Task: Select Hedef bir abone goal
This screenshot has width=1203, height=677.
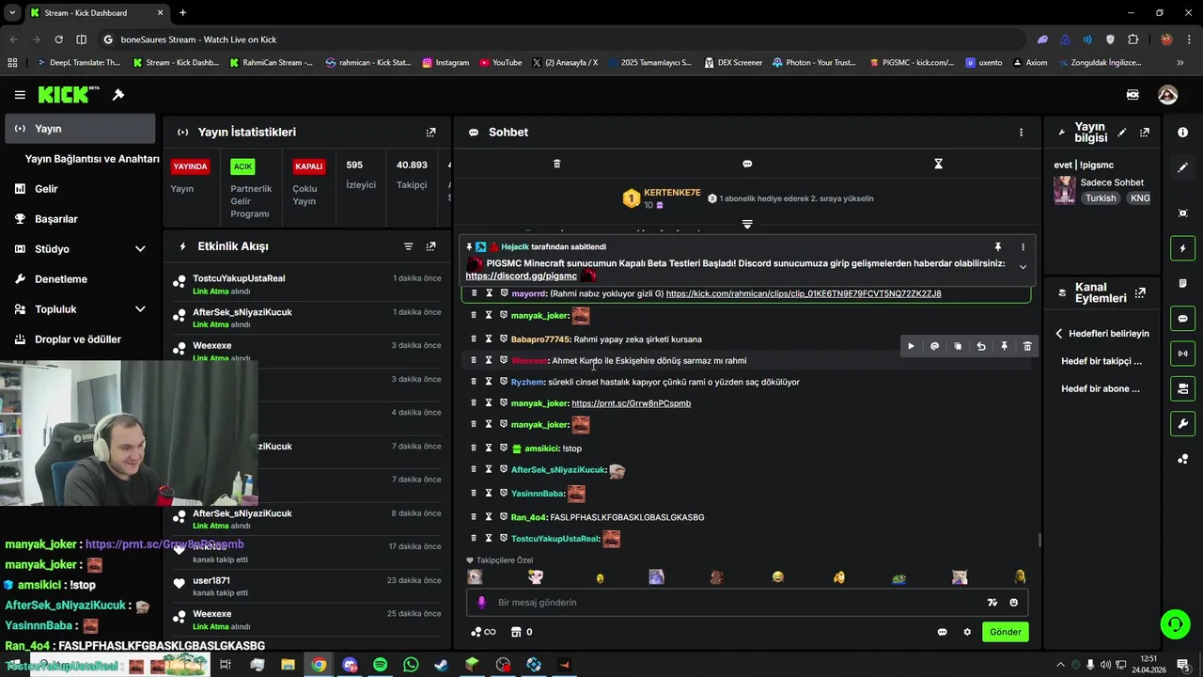Action: coord(1101,388)
